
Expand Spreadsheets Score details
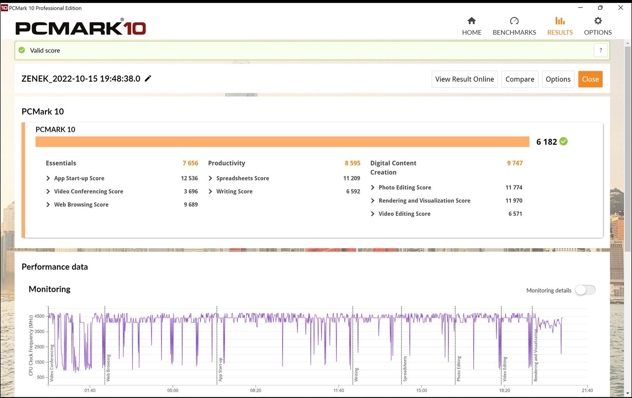tap(210, 178)
